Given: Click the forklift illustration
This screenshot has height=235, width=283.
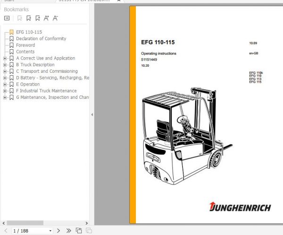Looking at the screenshot, I should click(x=187, y=136).
